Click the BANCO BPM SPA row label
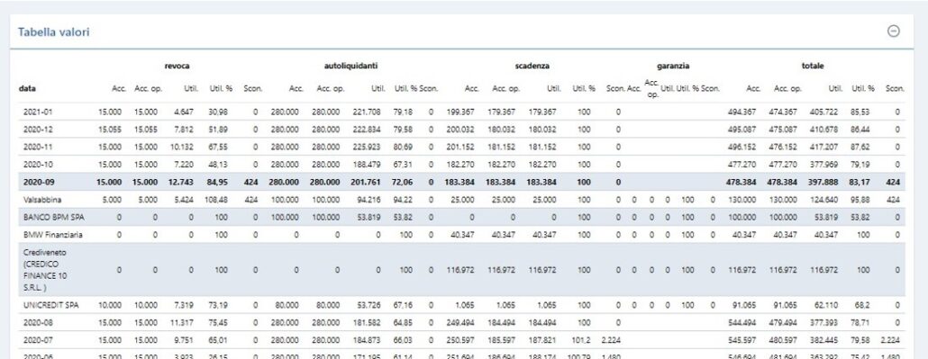 [x=54, y=218]
